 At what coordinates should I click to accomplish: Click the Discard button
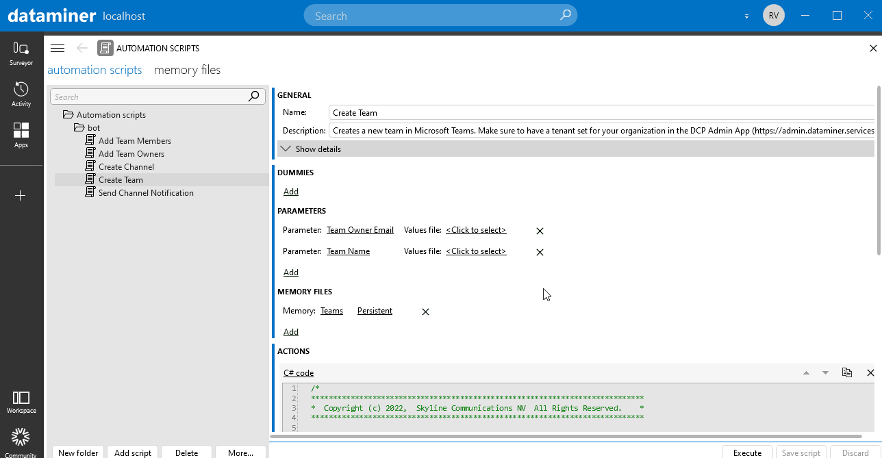(x=855, y=453)
